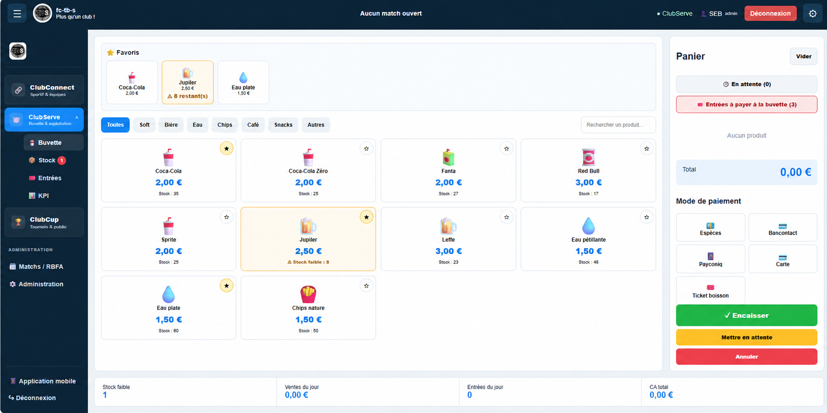Choose Espèces payment mode
827x413 pixels.
click(710, 228)
